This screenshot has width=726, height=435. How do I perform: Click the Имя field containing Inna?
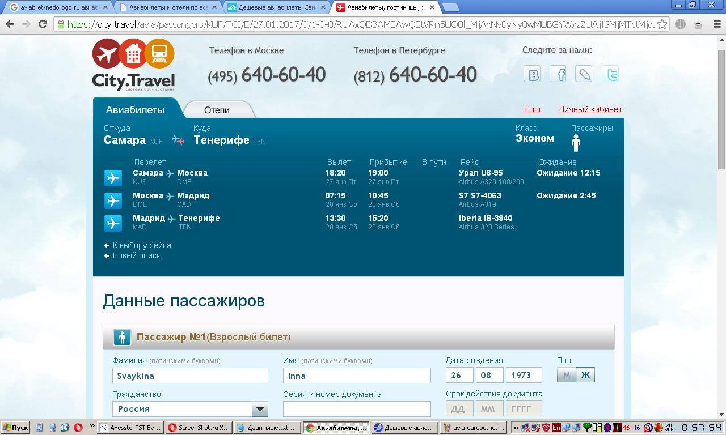pos(357,376)
